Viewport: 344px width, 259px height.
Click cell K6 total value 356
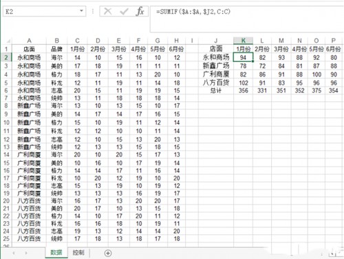[x=243, y=90]
